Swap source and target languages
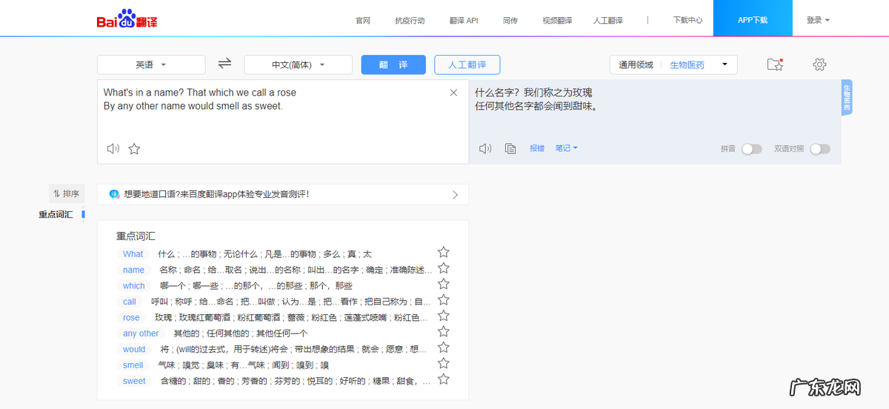Viewport: 889px width, 409px height. pyautogui.click(x=224, y=64)
